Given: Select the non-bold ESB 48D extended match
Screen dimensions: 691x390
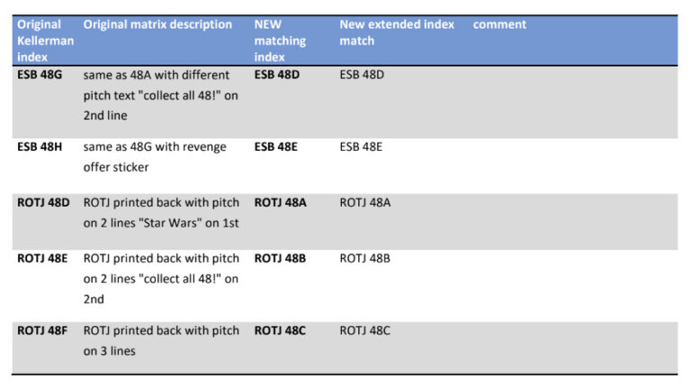Looking at the screenshot, I should (362, 75).
